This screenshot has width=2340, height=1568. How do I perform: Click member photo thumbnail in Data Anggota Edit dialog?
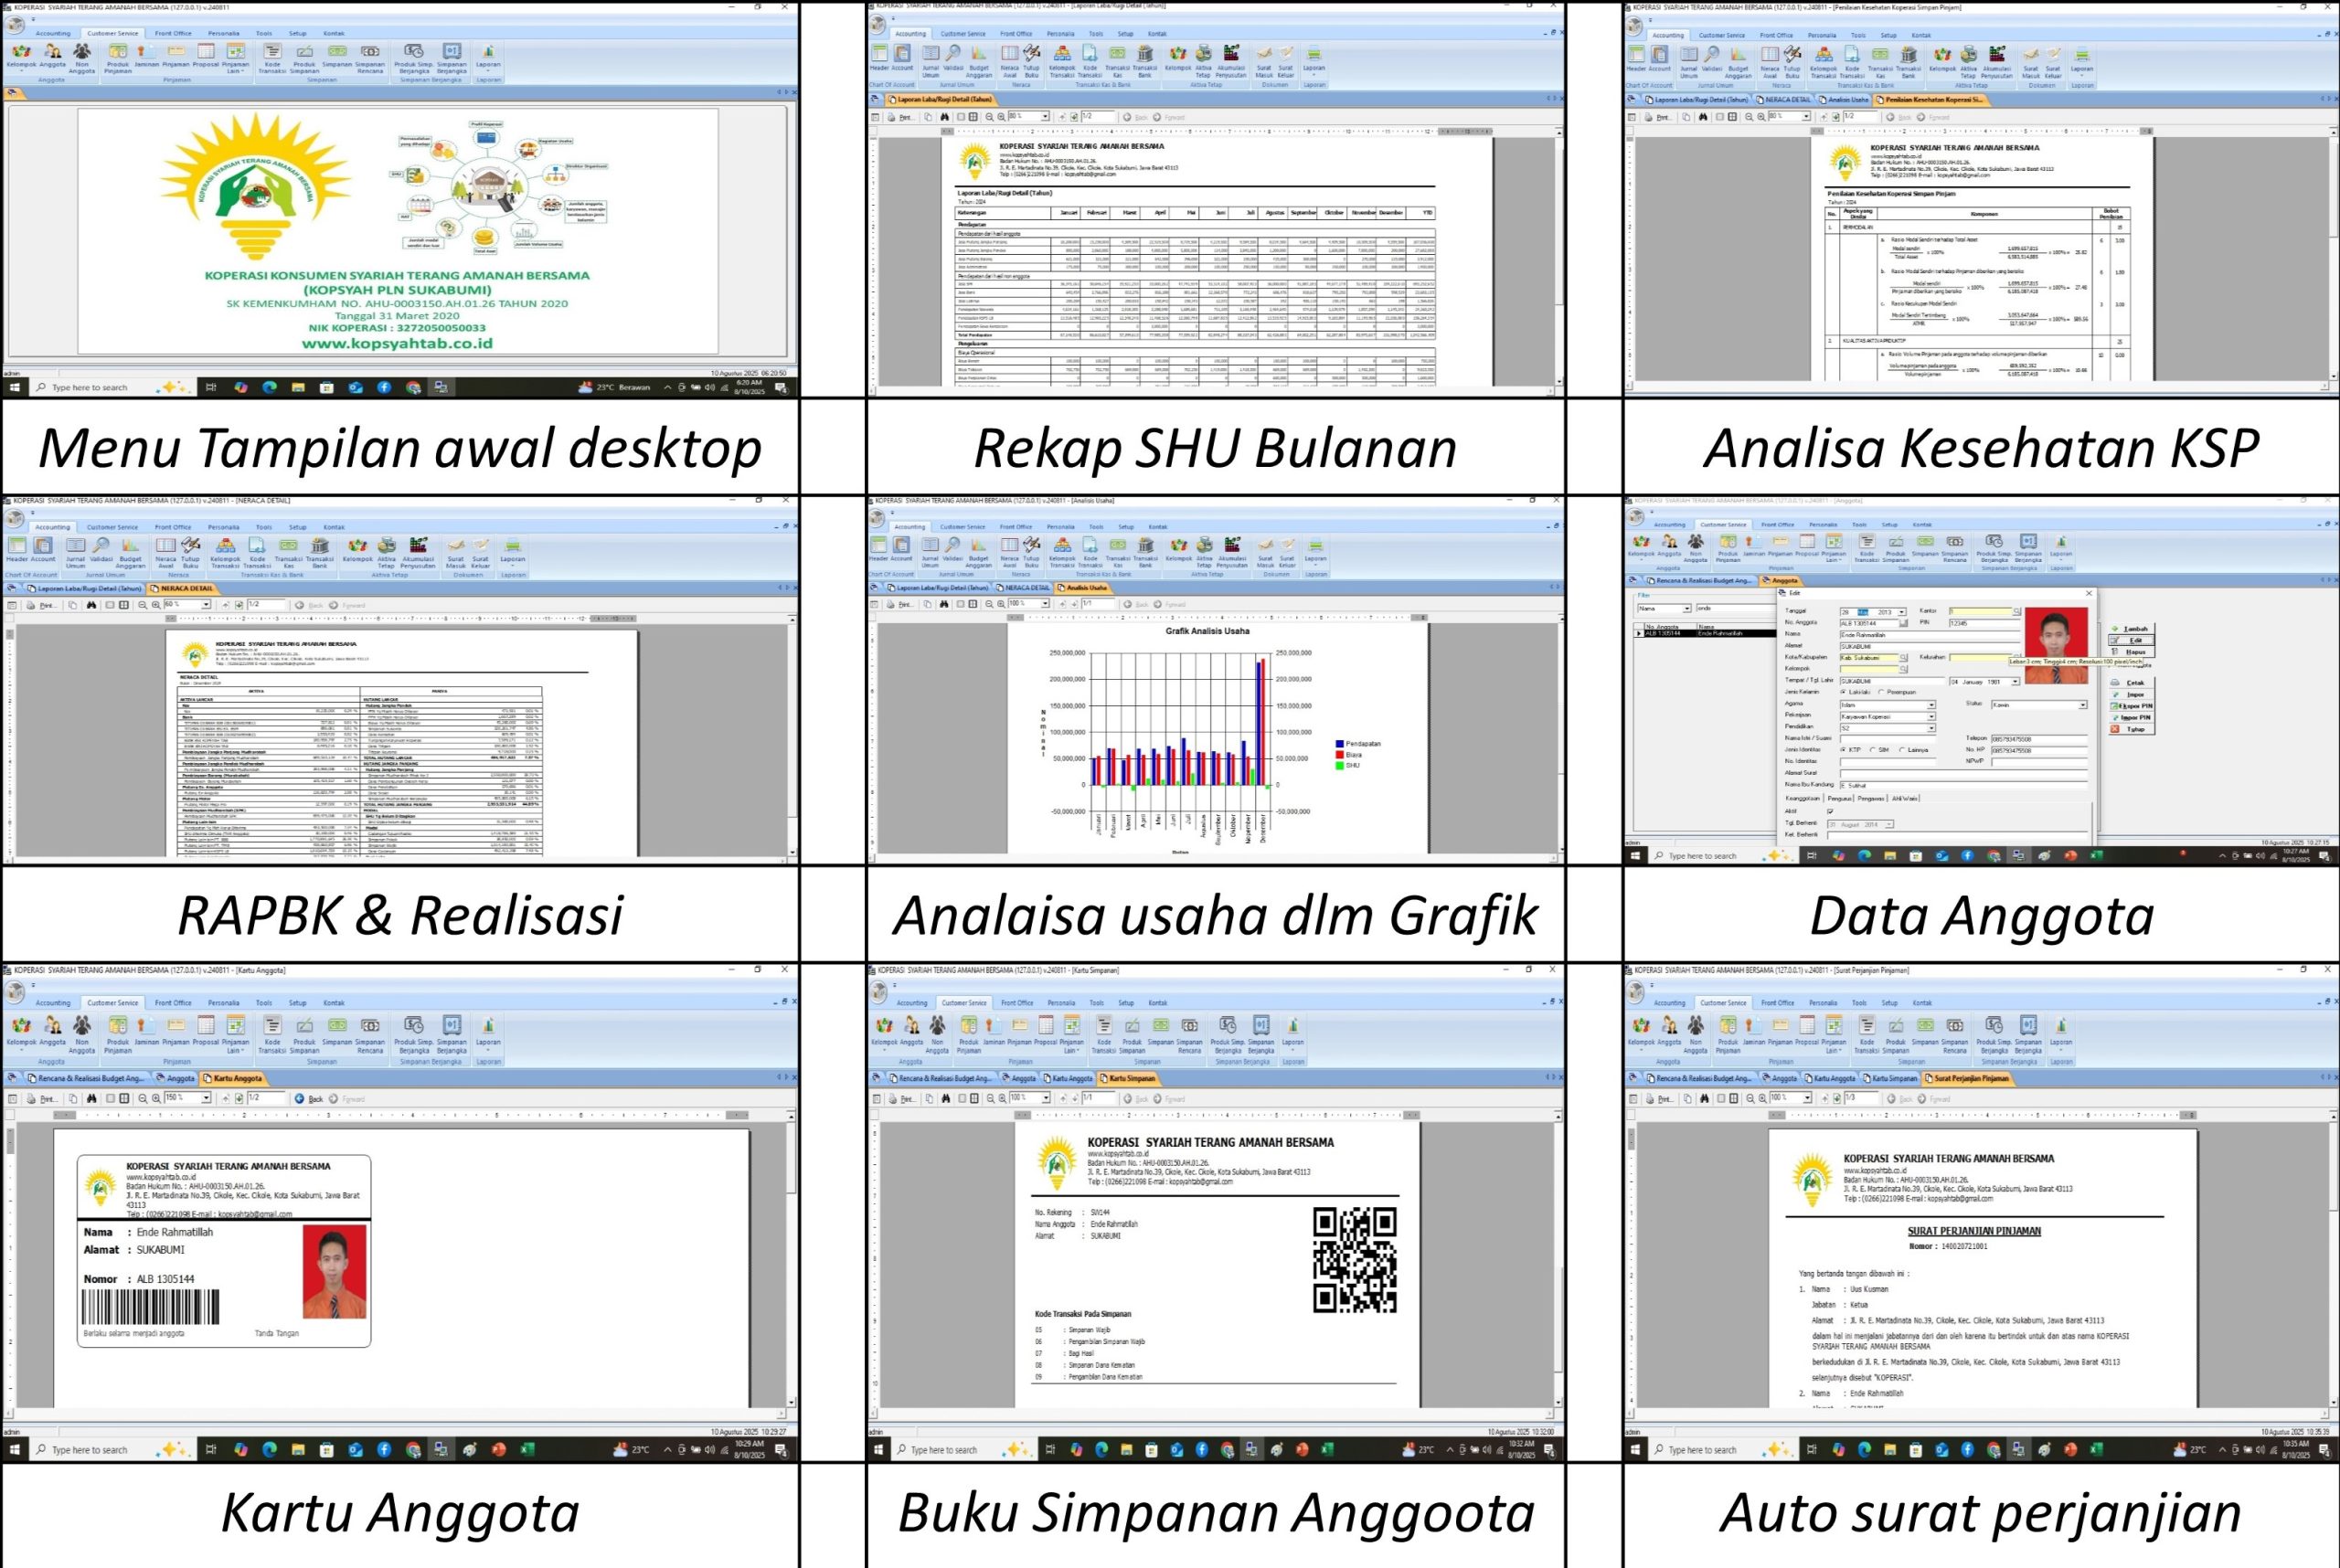click(x=2057, y=646)
